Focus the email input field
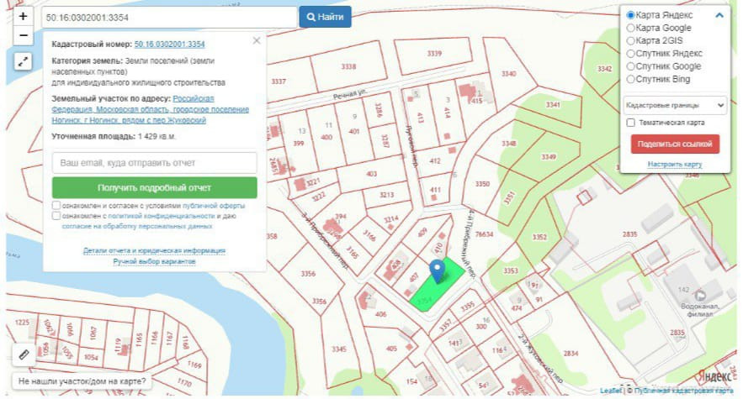 [155, 163]
